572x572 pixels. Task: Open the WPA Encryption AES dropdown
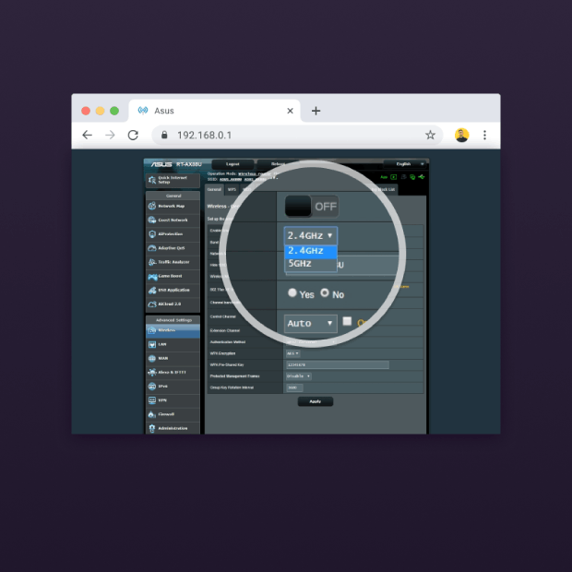tap(292, 353)
